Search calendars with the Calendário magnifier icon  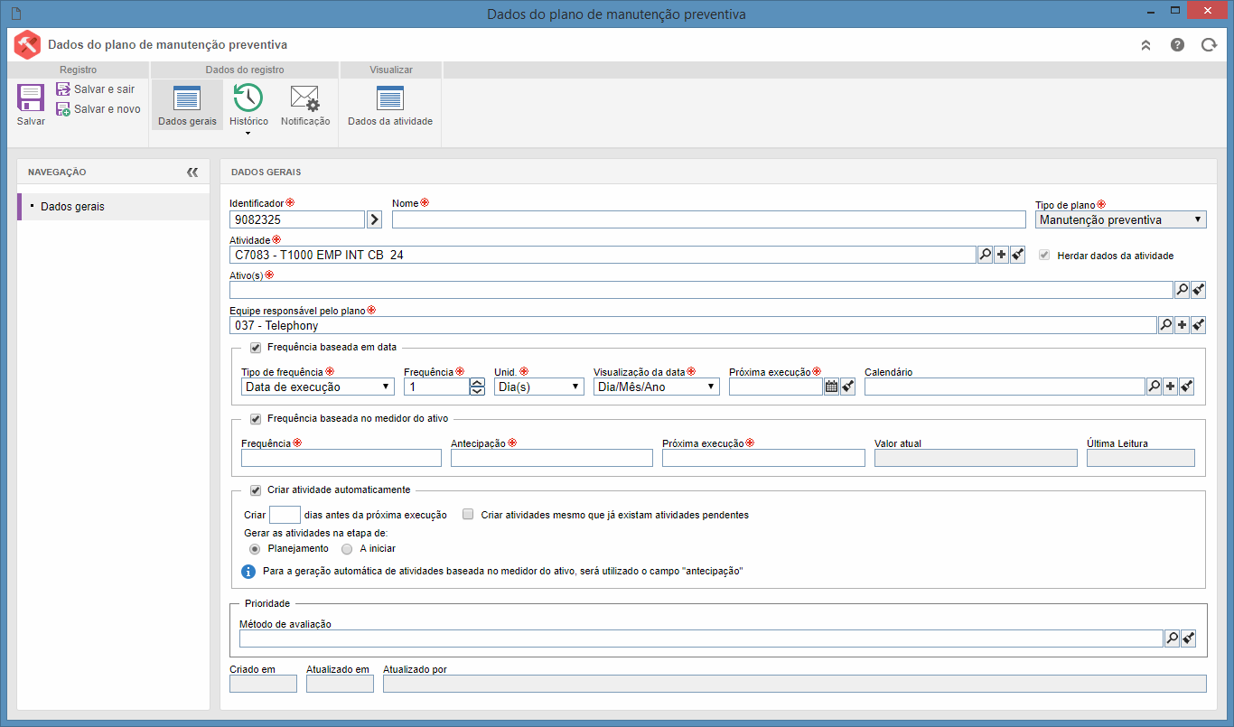(x=1154, y=387)
